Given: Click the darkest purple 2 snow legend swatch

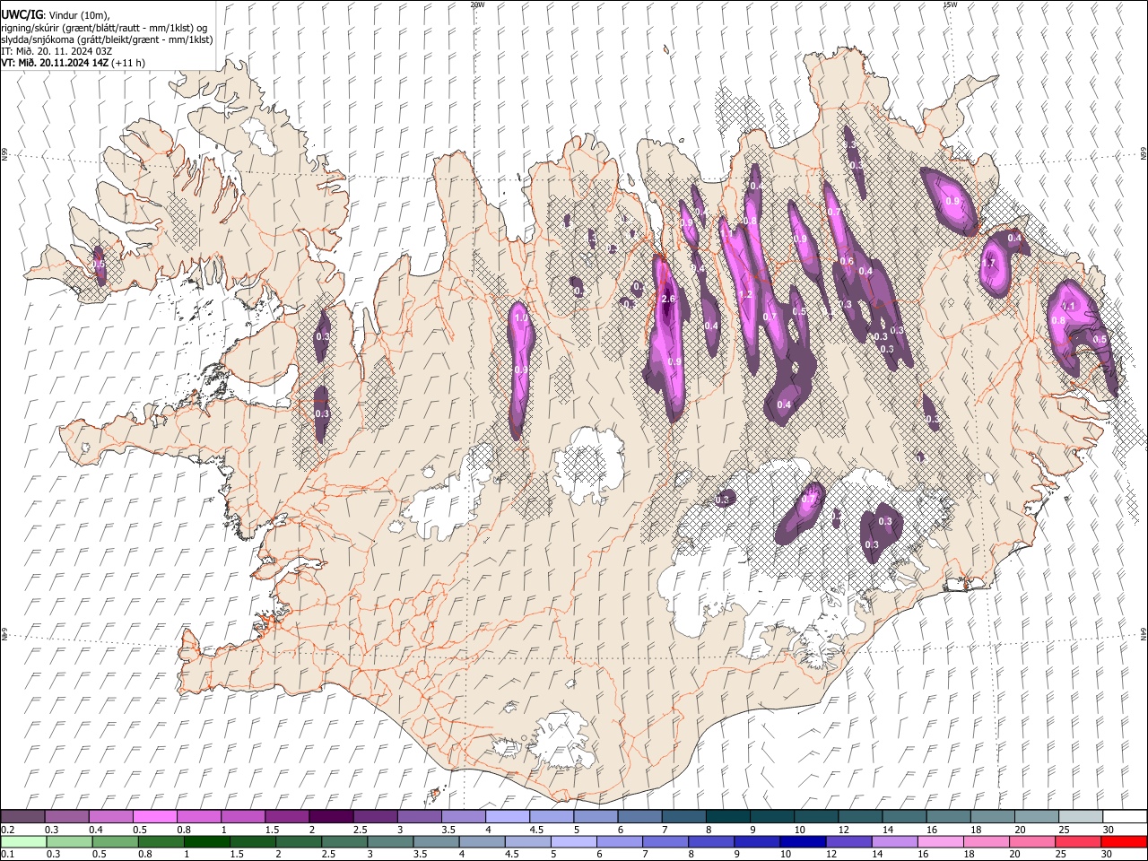Looking at the screenshot, I should pyautogui.click(x=331, y=817).
